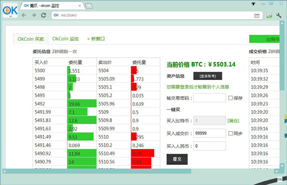Click the vertical scrollbar up arrow
Viewport: 287px width, 185px height.
click(282, 23)
